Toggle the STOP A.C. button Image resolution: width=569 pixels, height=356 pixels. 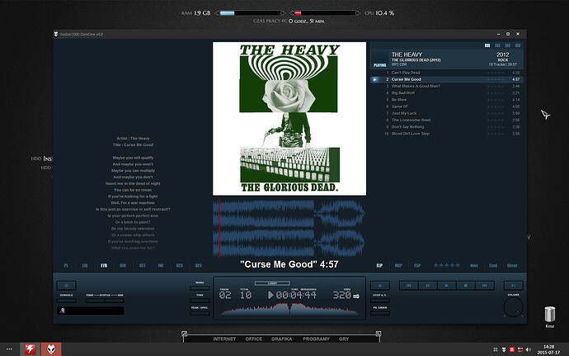point(380,301)
